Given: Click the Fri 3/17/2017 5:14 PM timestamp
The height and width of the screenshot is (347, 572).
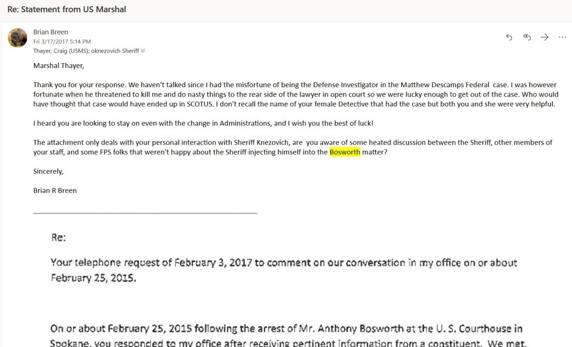Looking at the screenshot, I should click(x=62, y=41).
